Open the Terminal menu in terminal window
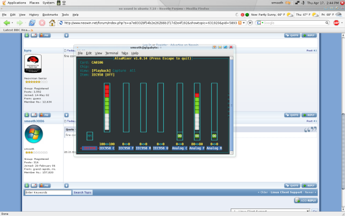 tap(111, 53)
